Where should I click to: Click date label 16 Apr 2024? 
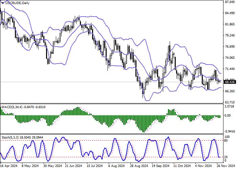click(x=9, y=166)
